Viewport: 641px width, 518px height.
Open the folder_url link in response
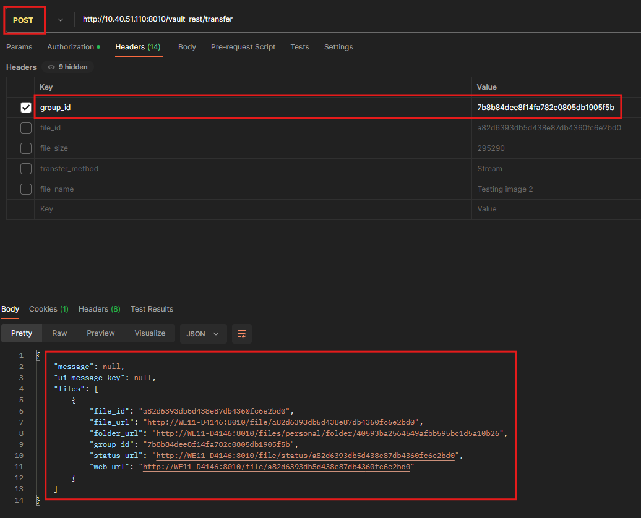pos(328,433)
